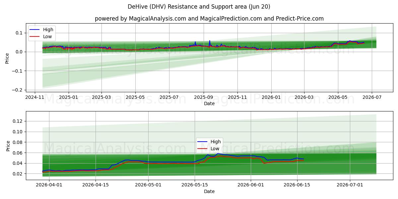Click the bottom chart y-axis value '0.08'
Viewport: 398px width, 199px height.
[x=18, y=142]
